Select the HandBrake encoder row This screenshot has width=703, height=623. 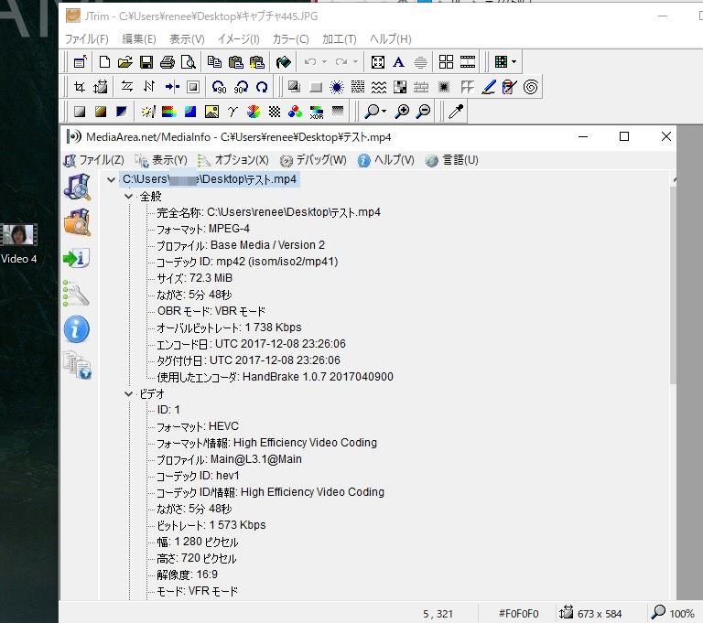coord(275,377)
